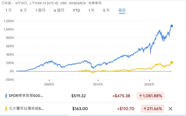
Task: Switch chart to YTD range
Action: coord(76,11)
